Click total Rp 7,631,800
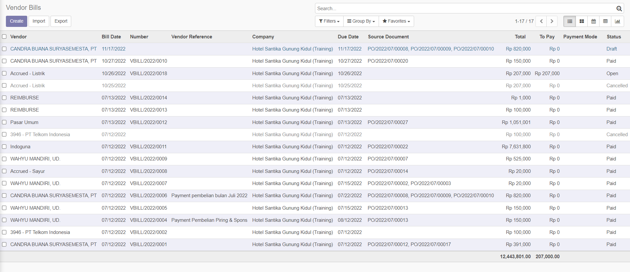The width and height of the screenshot is (630, 272). pos(516,147)
